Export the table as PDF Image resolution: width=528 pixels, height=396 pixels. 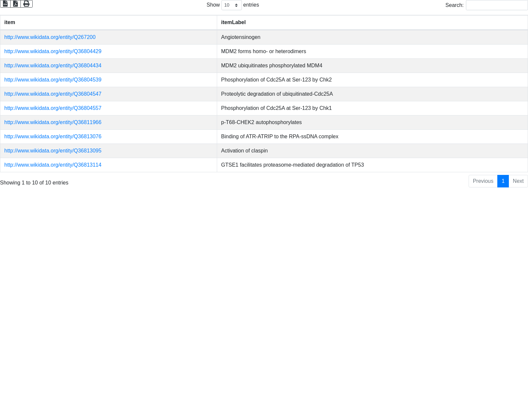[x=16, y=4]
